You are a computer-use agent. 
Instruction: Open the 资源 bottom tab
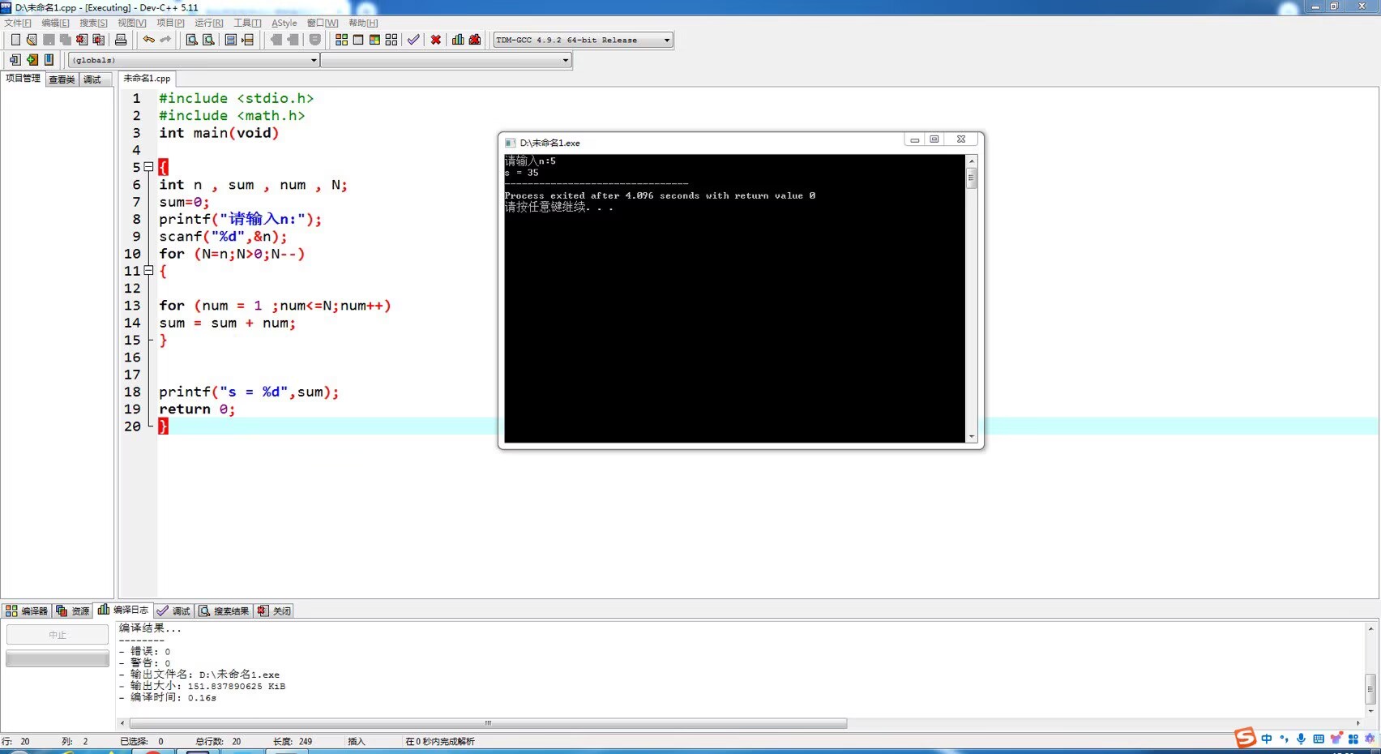click(73, 610)
